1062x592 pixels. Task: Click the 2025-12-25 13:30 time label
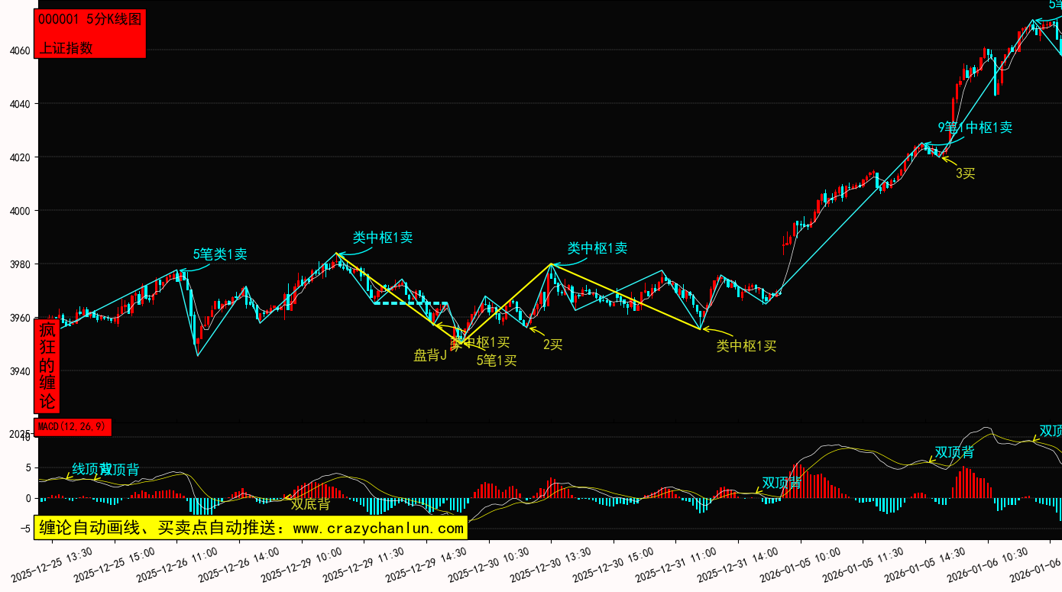coord(53,565)
